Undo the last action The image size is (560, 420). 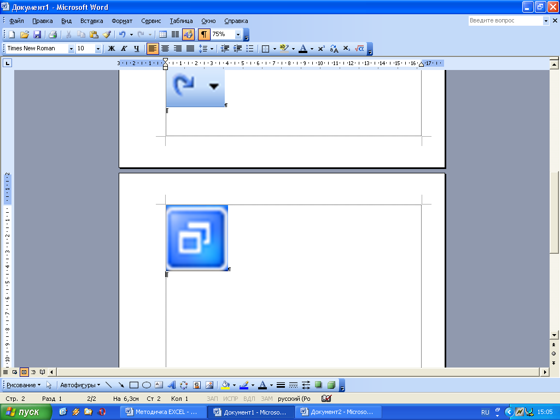[122, 34]
